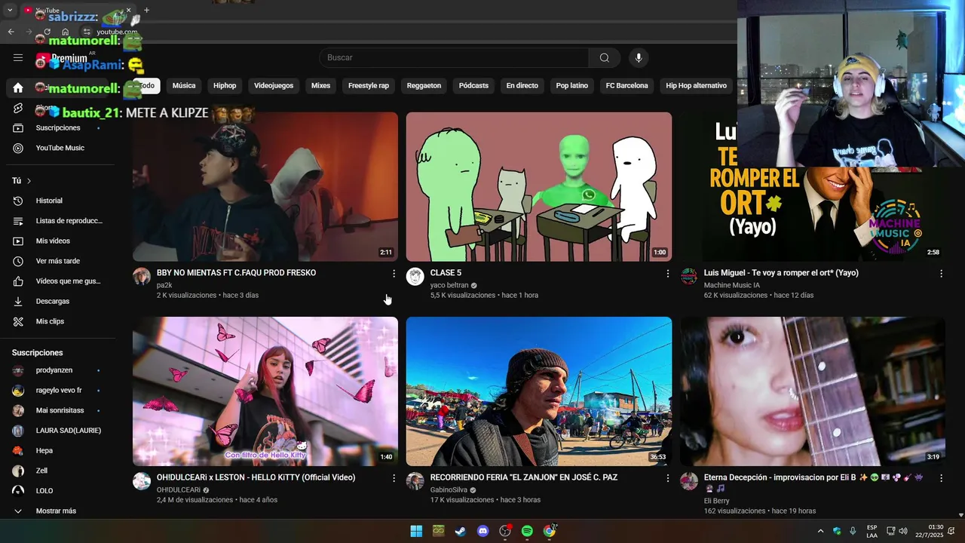This screenshot has height=543, width=965.
Task: Play the HELLO KiTTY video thumbnail
Action: 265,391
